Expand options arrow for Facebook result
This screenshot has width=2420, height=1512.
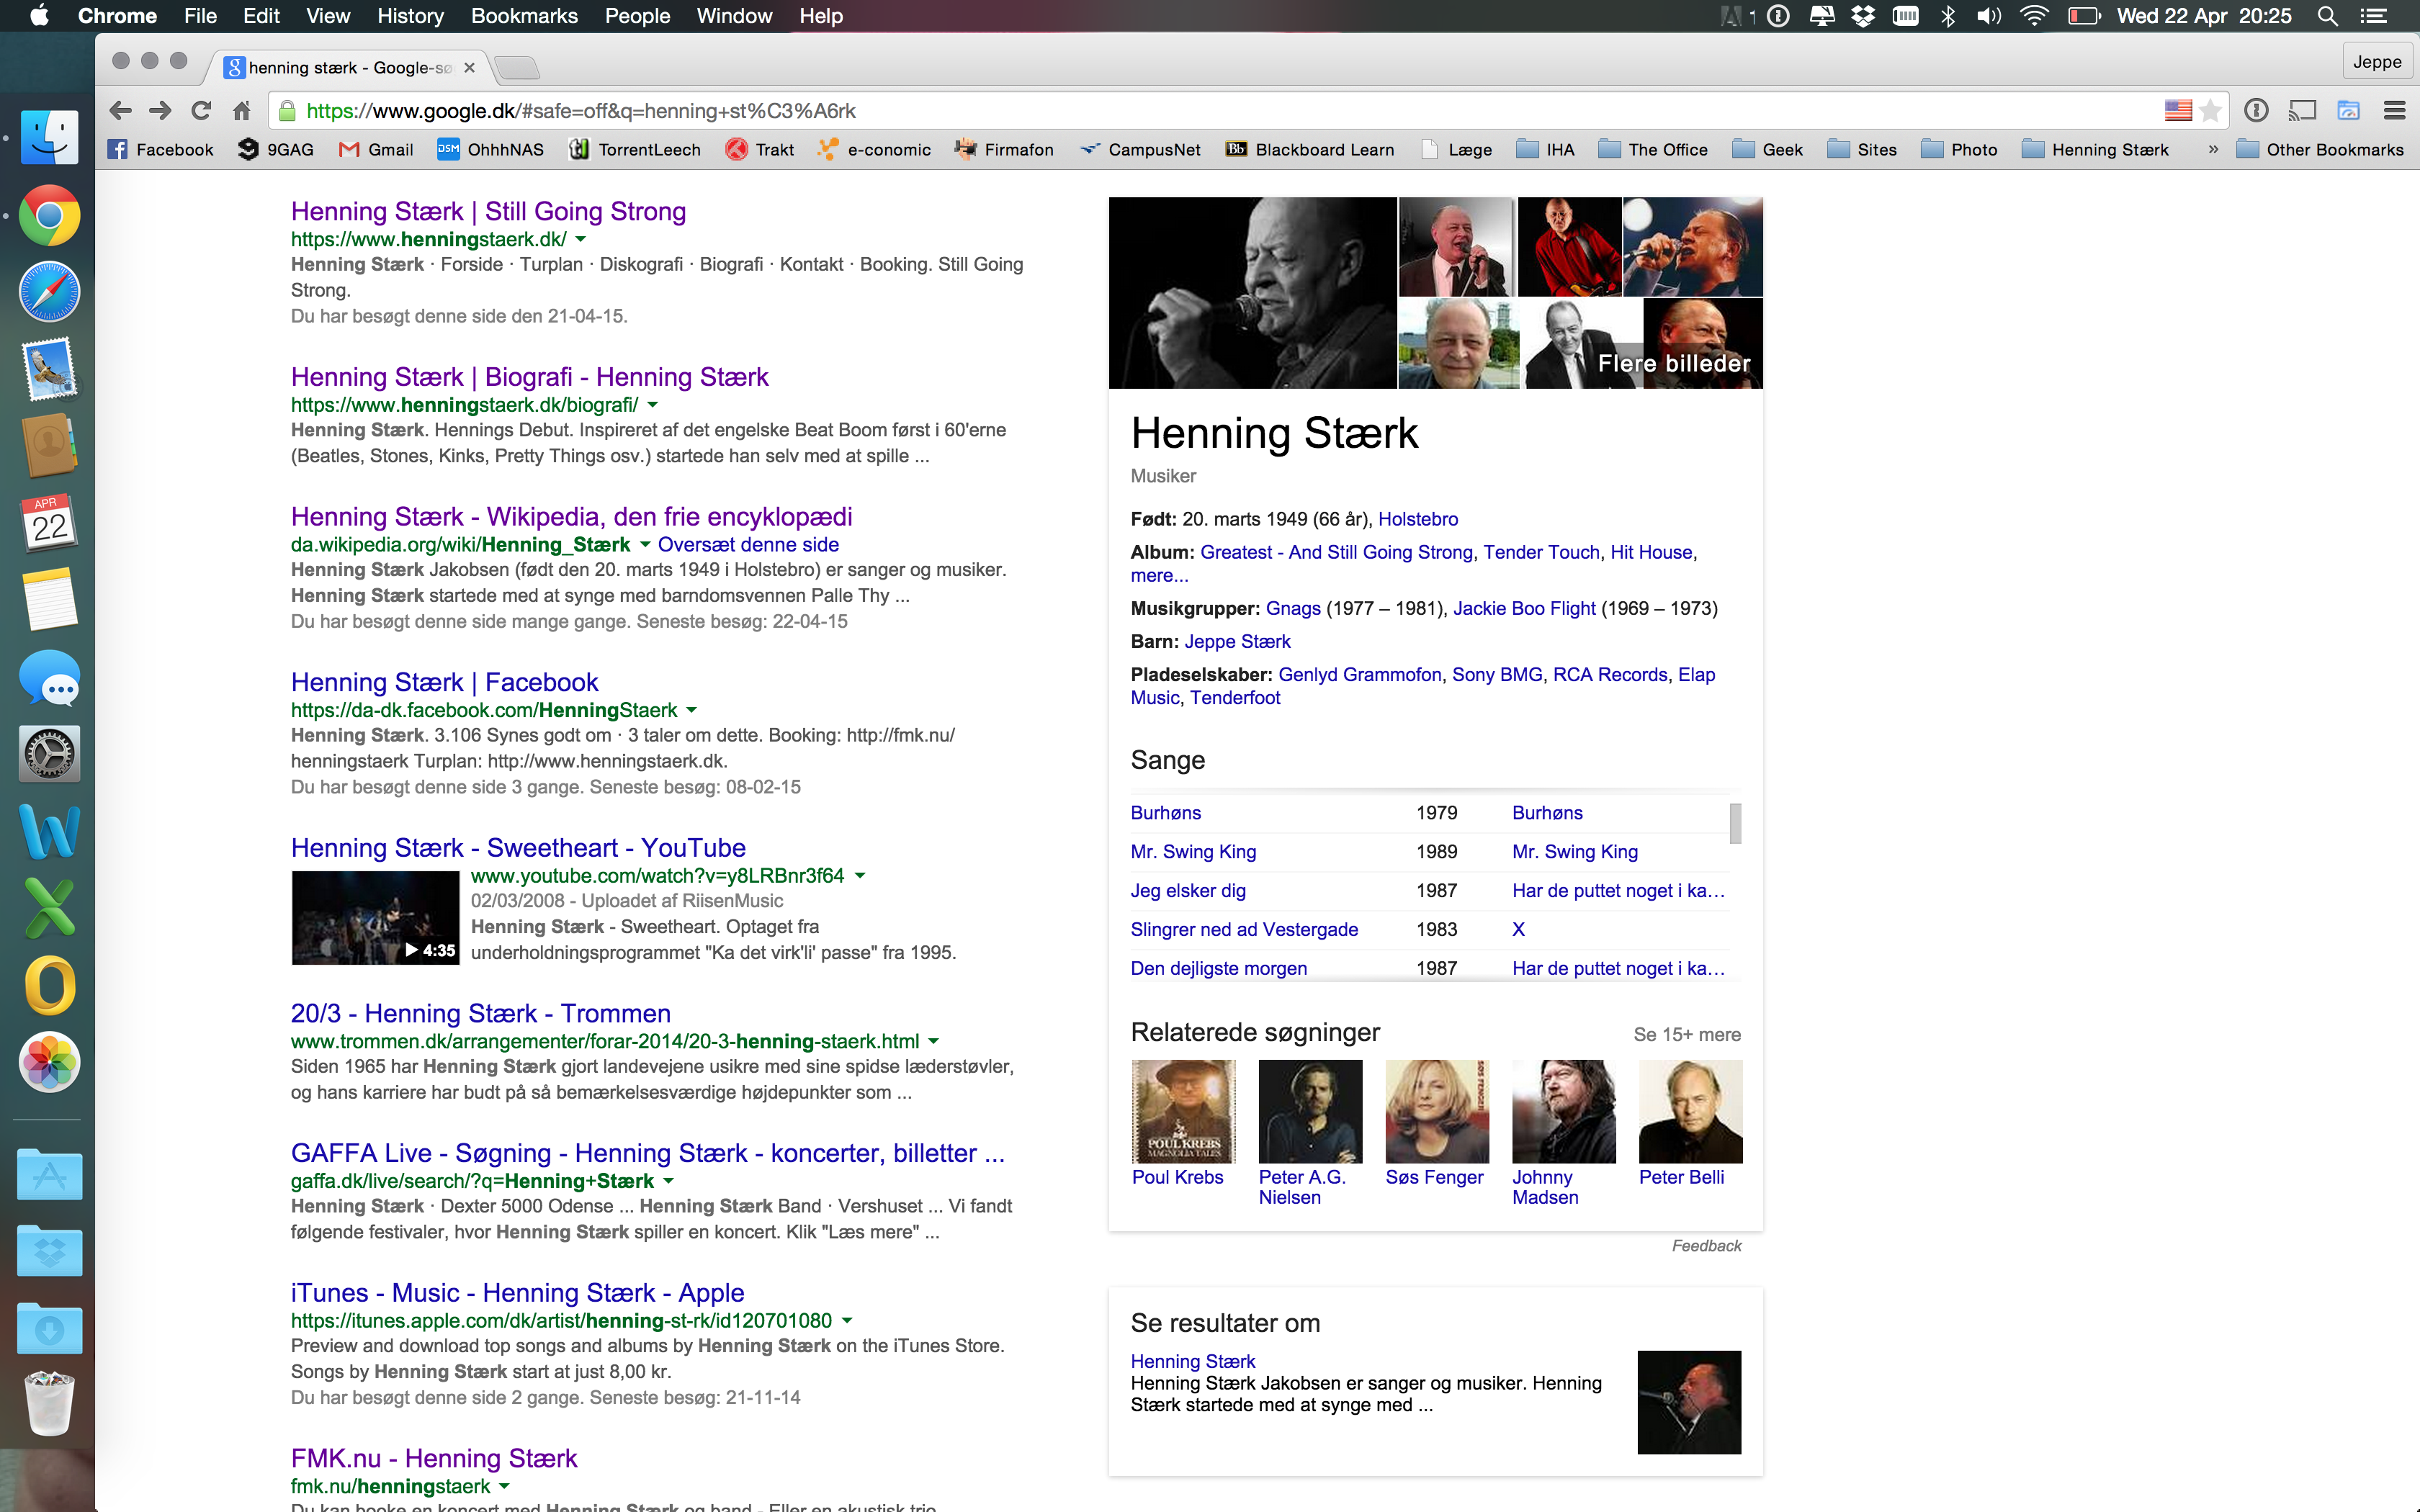pyautogui.click(x=692, y=711)
